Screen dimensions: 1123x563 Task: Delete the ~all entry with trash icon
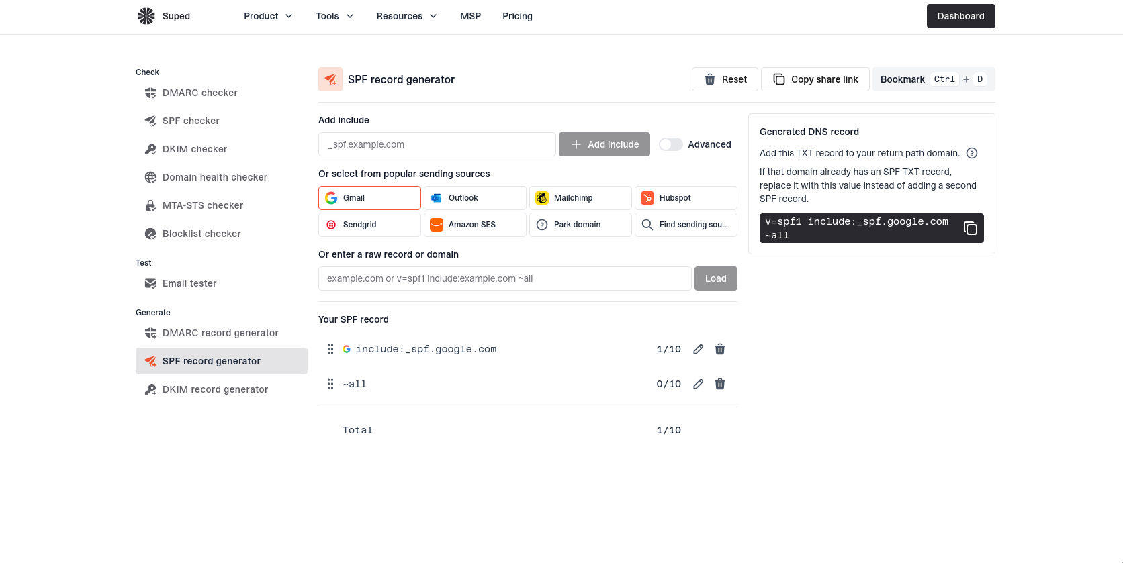coord(720,384)
